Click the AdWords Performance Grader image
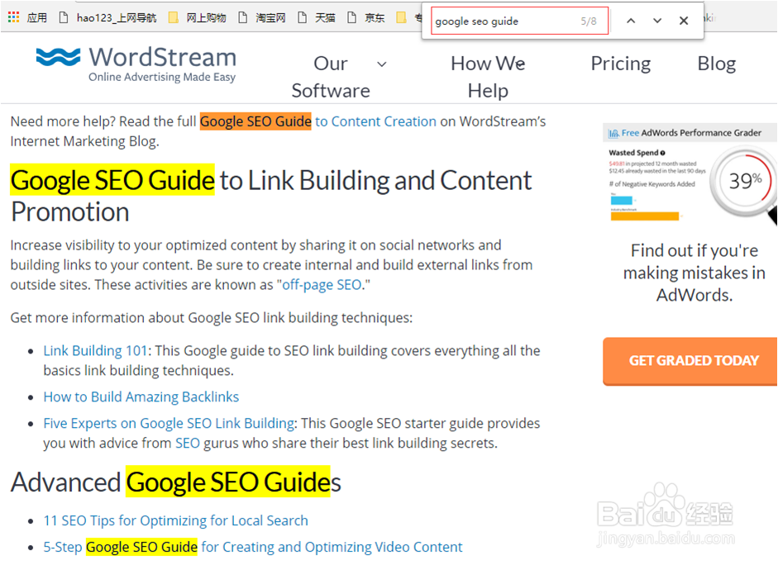This screenshot has height=565, width=778. (x=690, y=173)
